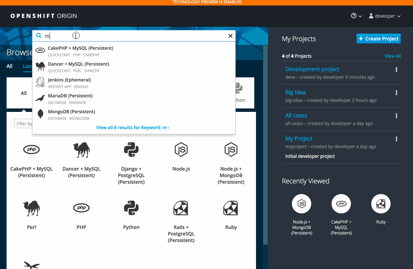Clear the search with the X button

[230, 36]
